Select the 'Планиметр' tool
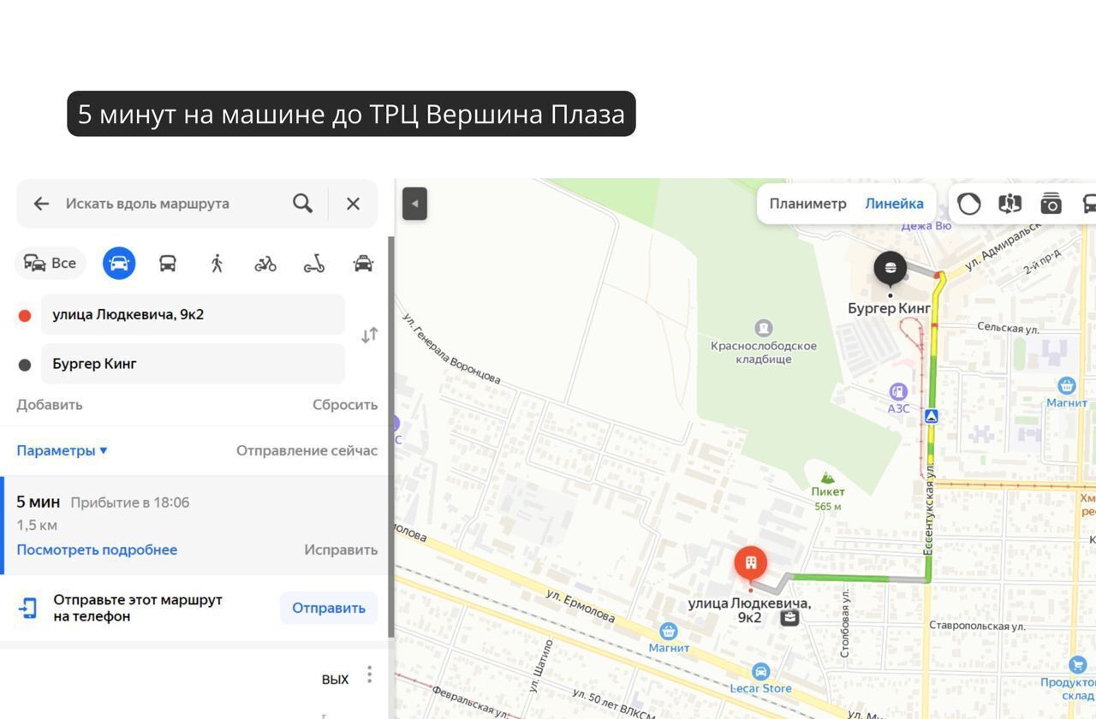Image resolution: width=1096 pixels, height=719 pixels. [807, 204]
